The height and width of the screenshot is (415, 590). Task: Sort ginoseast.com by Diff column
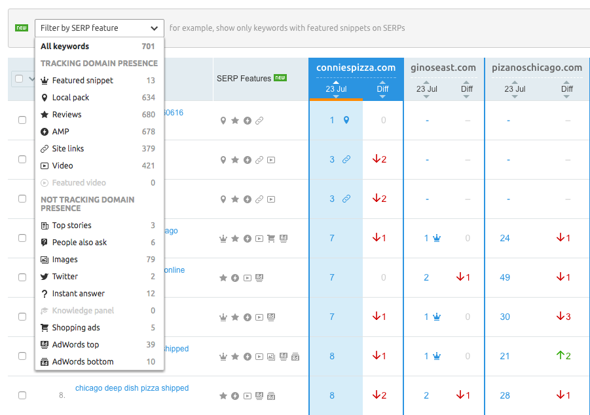click(467, 89)
